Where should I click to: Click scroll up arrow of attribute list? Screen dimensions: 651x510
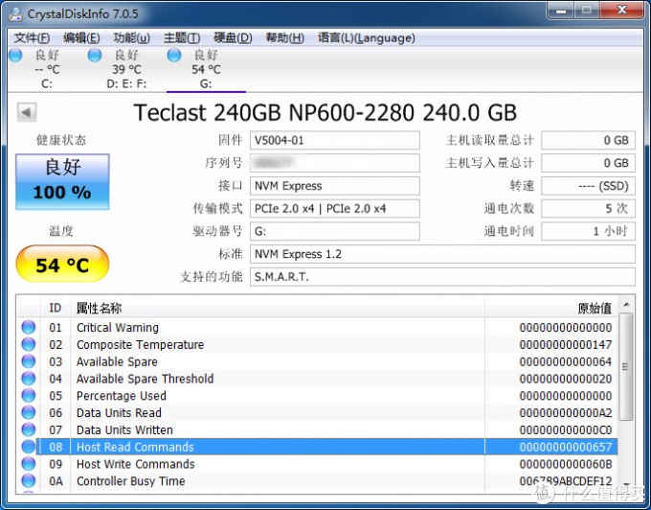tap(626, 305)
